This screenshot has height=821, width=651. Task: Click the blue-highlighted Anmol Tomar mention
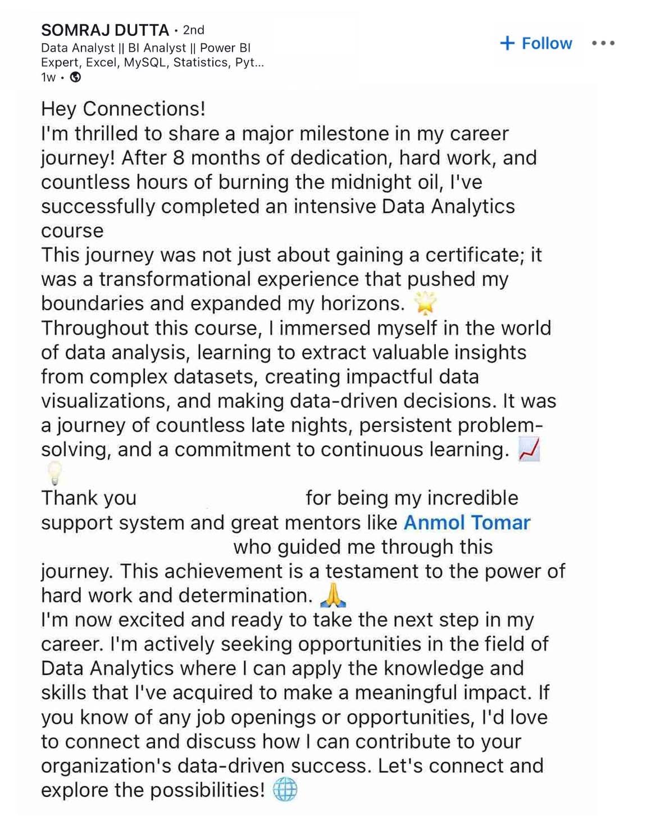467,522
